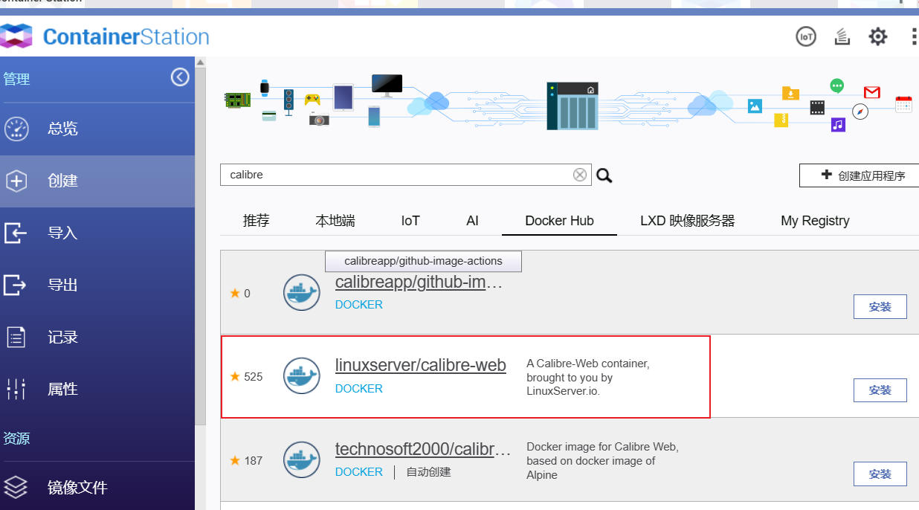Open the more options dots menu

[914, 36]
